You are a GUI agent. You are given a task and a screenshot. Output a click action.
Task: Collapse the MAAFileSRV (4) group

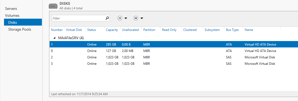click(54, 38)
